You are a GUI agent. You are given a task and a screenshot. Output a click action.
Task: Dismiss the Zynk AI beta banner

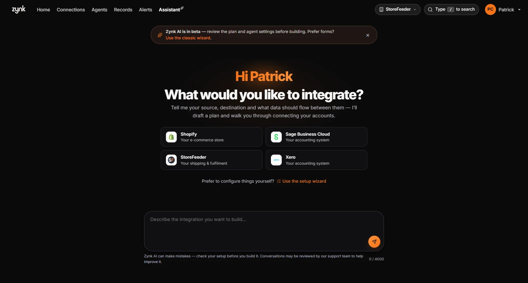pos(368,35)
